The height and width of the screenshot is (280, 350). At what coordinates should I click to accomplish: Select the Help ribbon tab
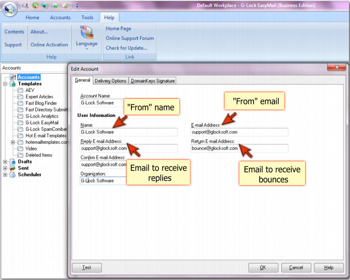tap(109, 17)
